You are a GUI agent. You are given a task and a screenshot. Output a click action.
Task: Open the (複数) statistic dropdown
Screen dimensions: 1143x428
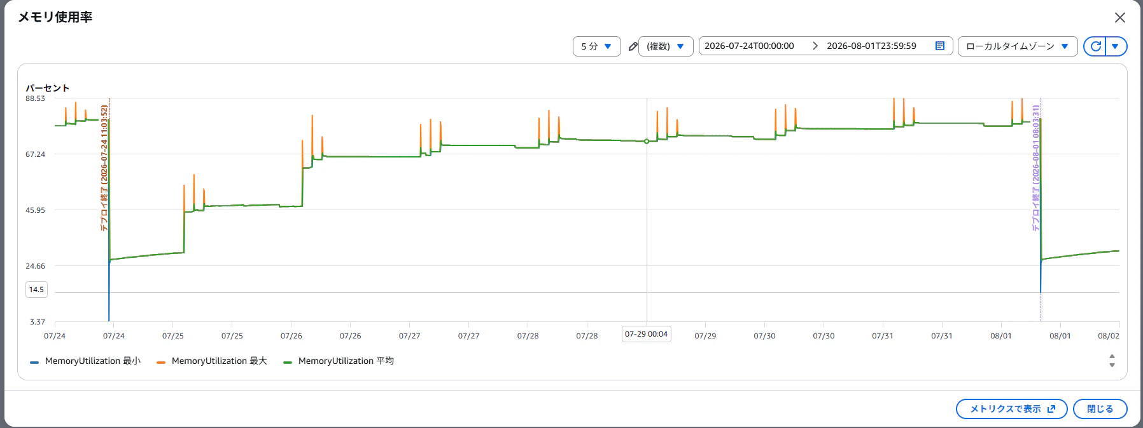click(666, 46)
